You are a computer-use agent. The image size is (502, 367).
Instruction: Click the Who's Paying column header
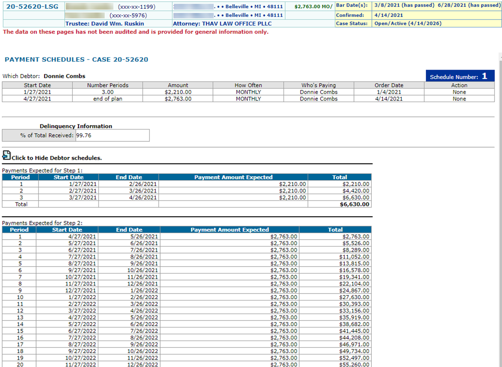point(319,85)
